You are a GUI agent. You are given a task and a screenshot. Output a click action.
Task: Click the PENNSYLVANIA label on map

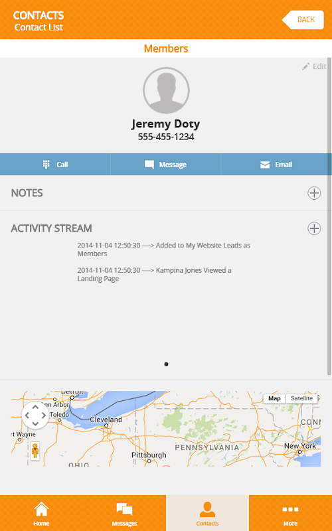pyautogui.click(x=207, y=447)
